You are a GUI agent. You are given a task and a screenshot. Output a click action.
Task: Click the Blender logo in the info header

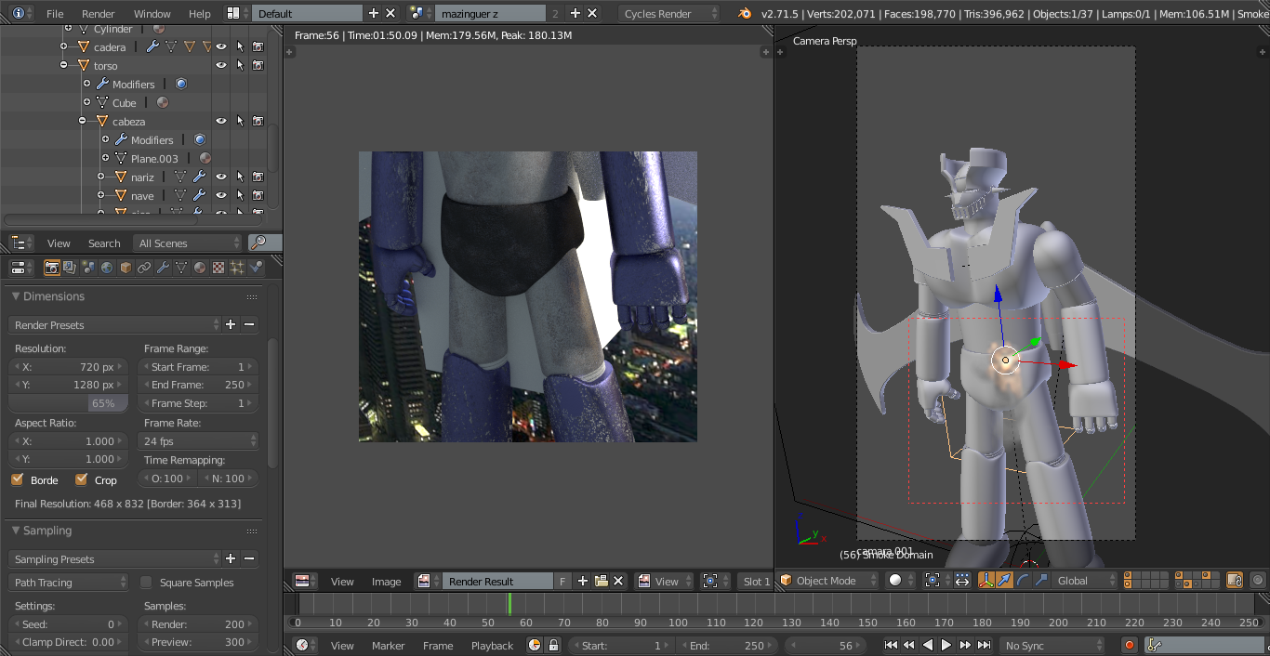click(x=745, y=13)
